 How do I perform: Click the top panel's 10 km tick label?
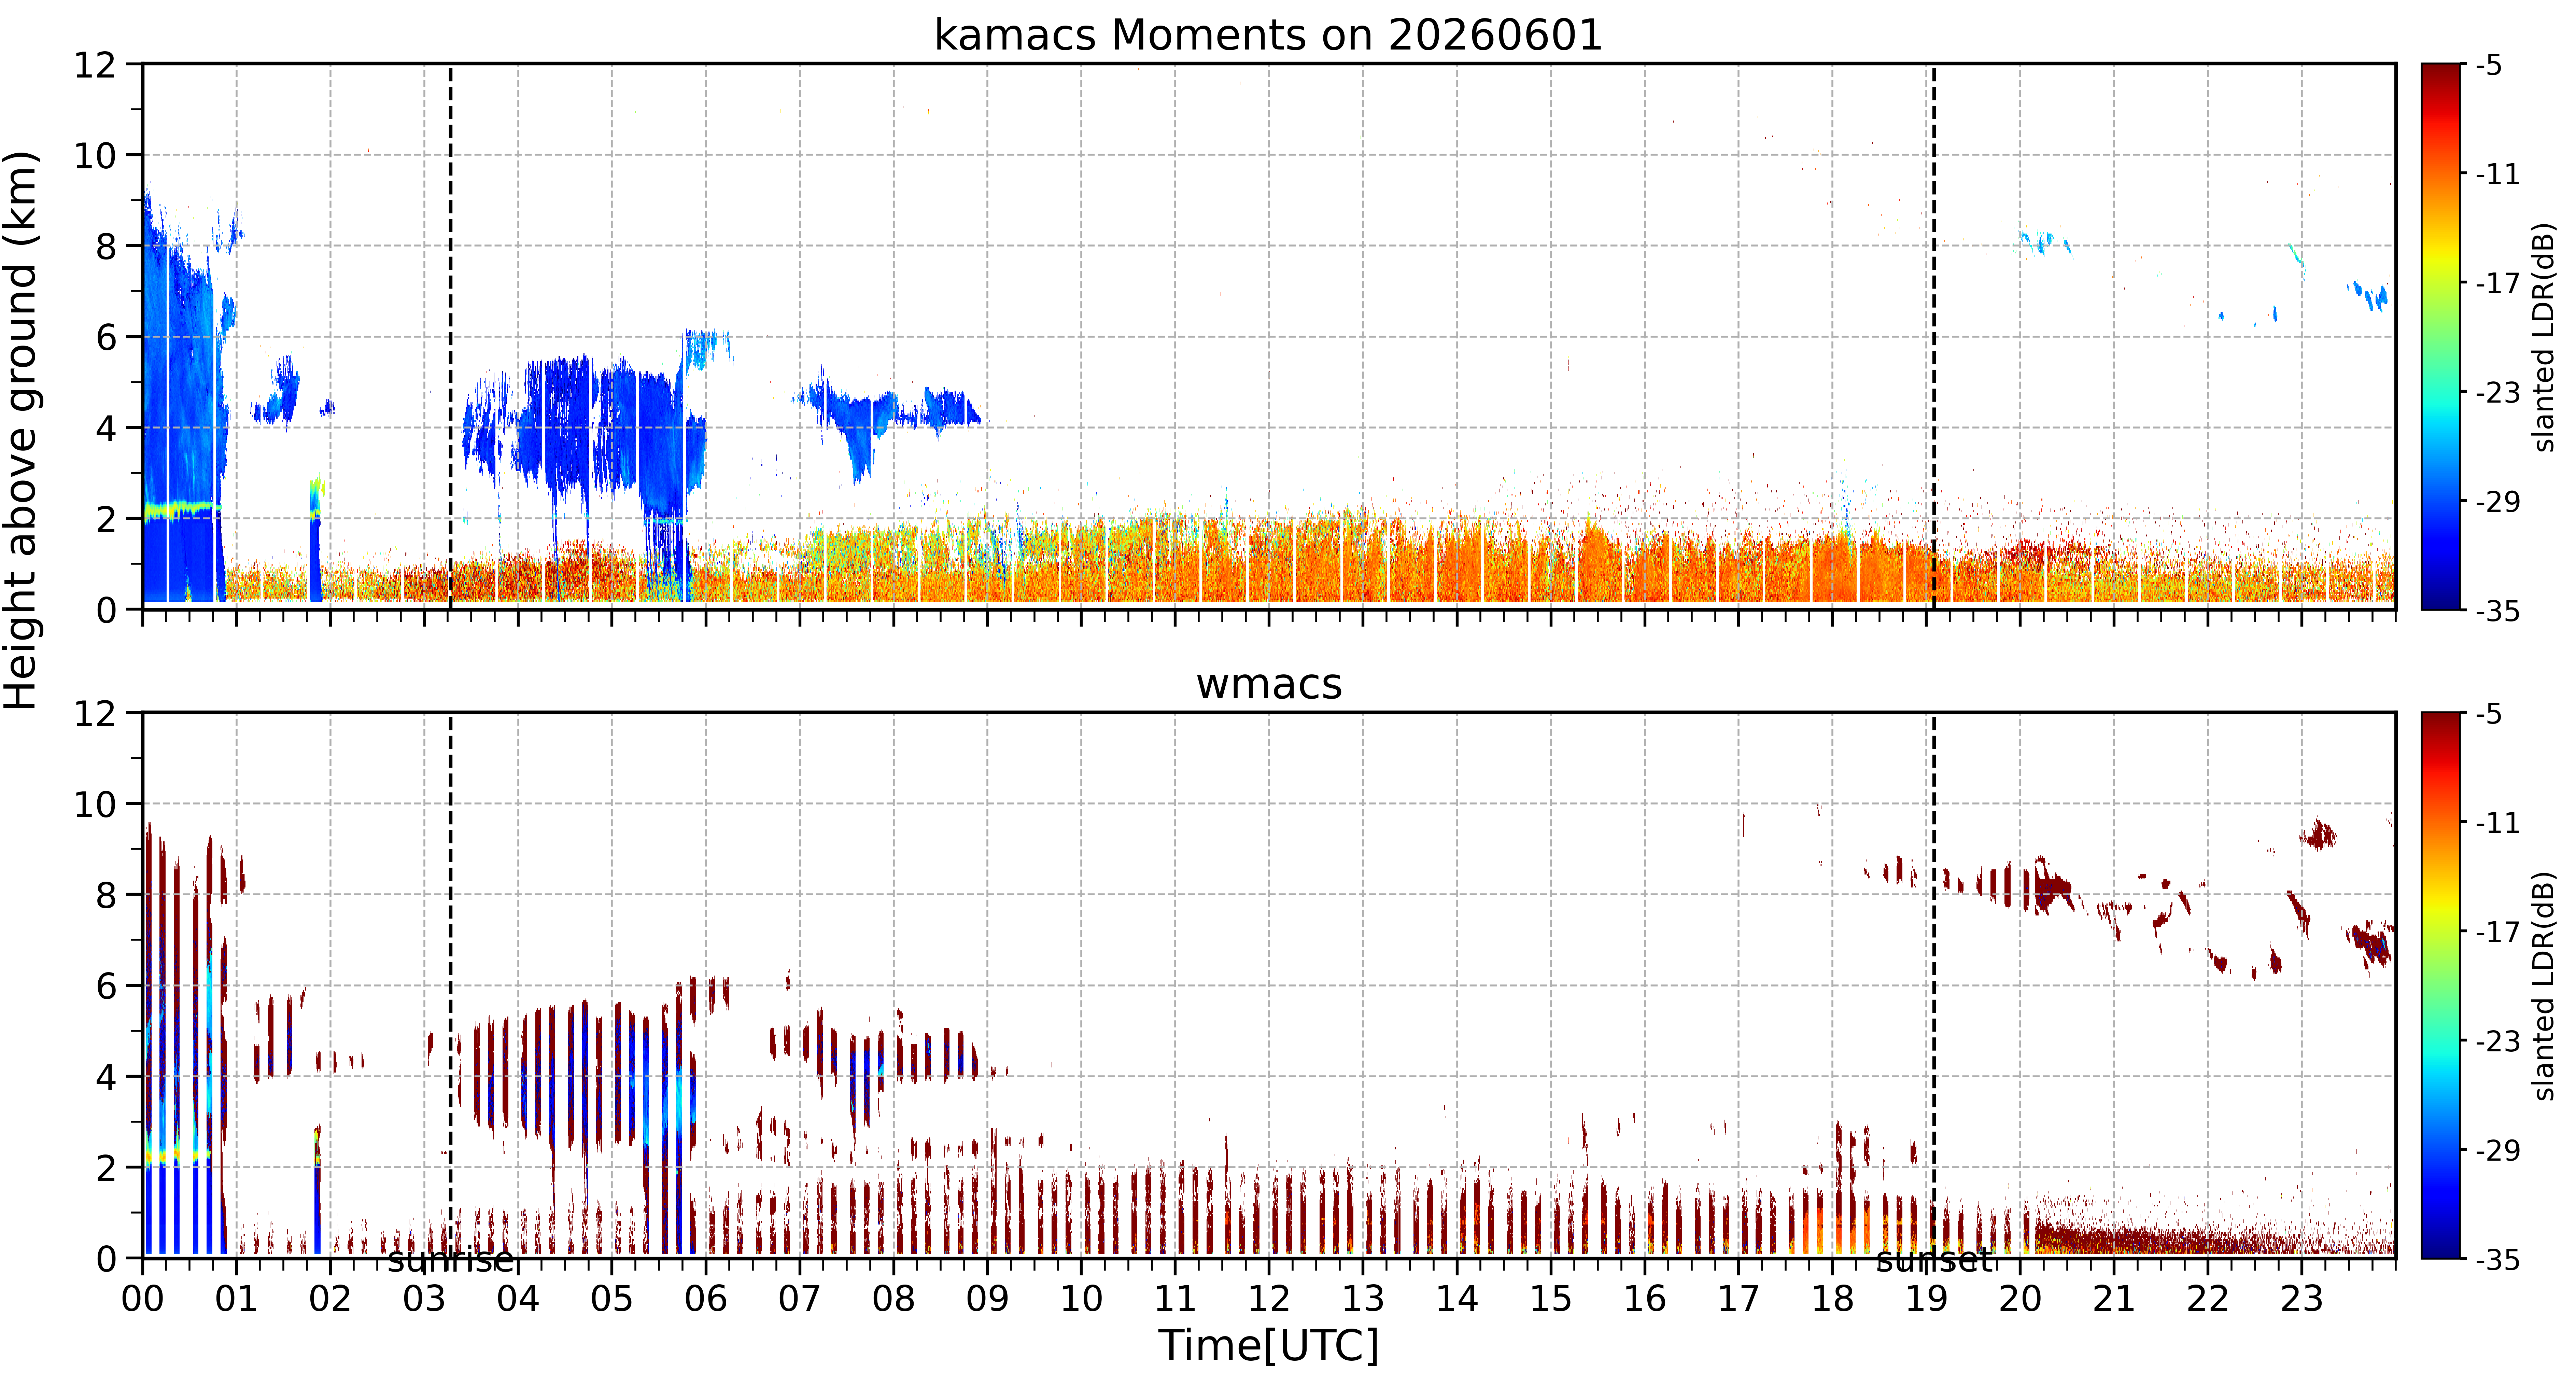coord(95,156)
